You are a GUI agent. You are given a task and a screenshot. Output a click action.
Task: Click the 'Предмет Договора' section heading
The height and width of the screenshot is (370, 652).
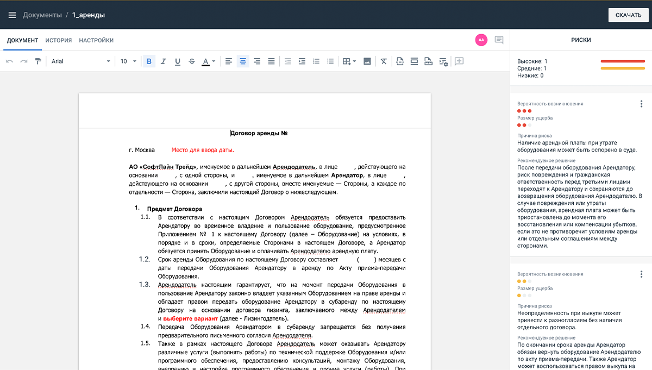pyautogui.click(x=174, y=209)
